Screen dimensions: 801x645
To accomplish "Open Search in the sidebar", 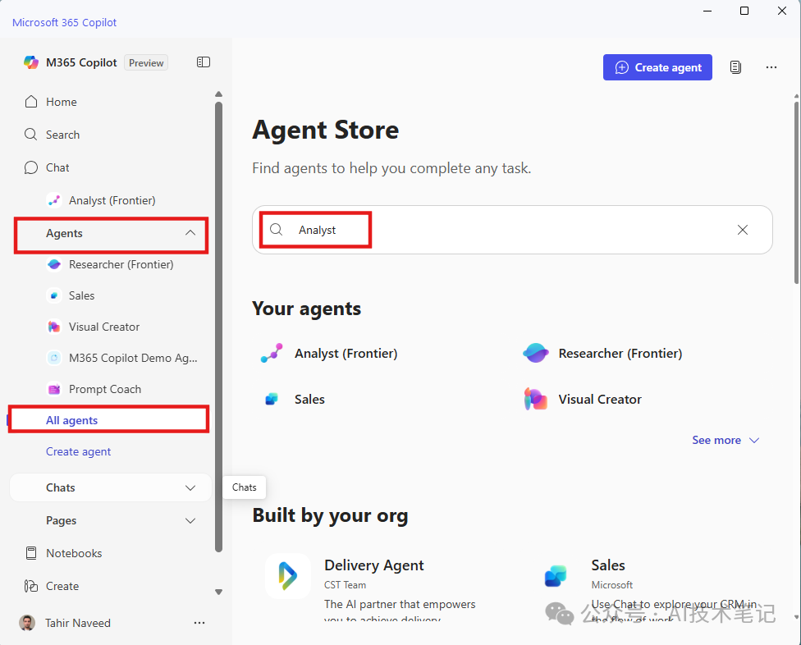I will point(62,135).
